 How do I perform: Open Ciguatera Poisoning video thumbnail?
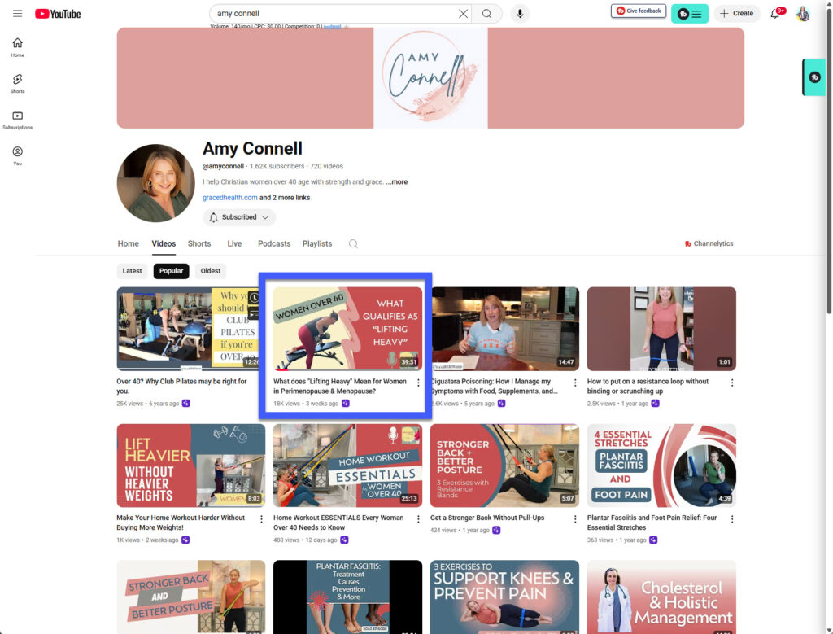[x=505, y=329]
